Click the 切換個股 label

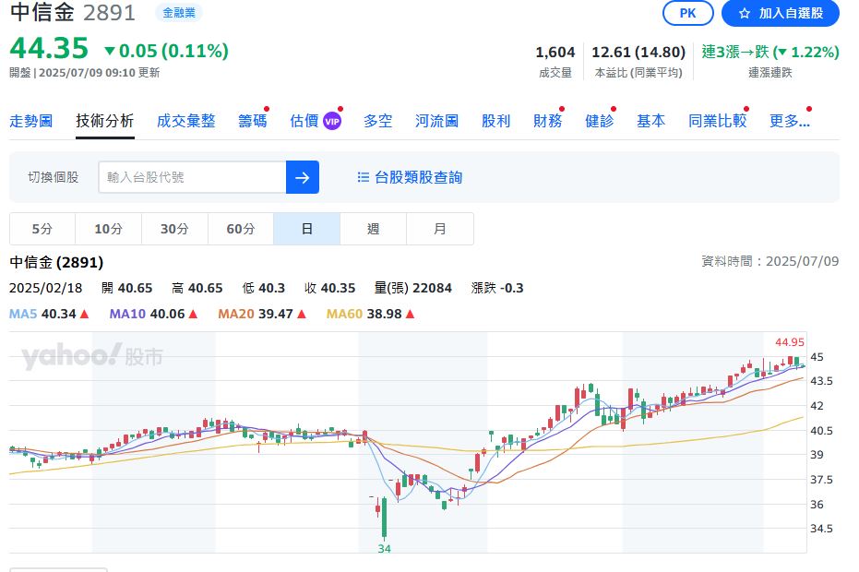point(54,177)
